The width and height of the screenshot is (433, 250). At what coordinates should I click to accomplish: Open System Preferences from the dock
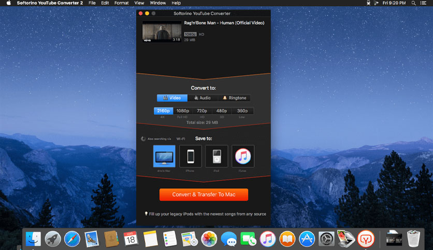[x=326, y=239]
